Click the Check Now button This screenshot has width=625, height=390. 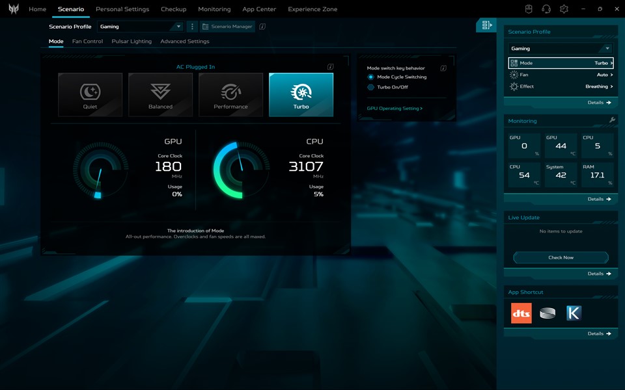point(561,257)
